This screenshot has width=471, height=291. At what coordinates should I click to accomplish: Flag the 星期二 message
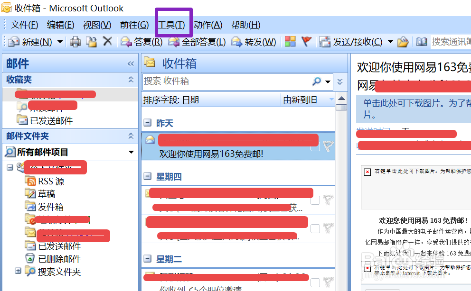pyautogui.click(x=328, y=282)
